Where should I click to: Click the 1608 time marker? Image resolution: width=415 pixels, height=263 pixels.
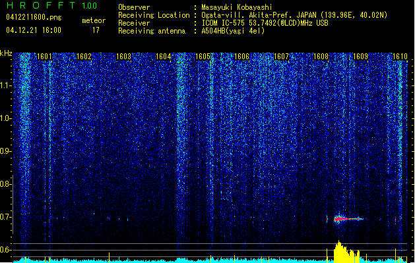321,57
